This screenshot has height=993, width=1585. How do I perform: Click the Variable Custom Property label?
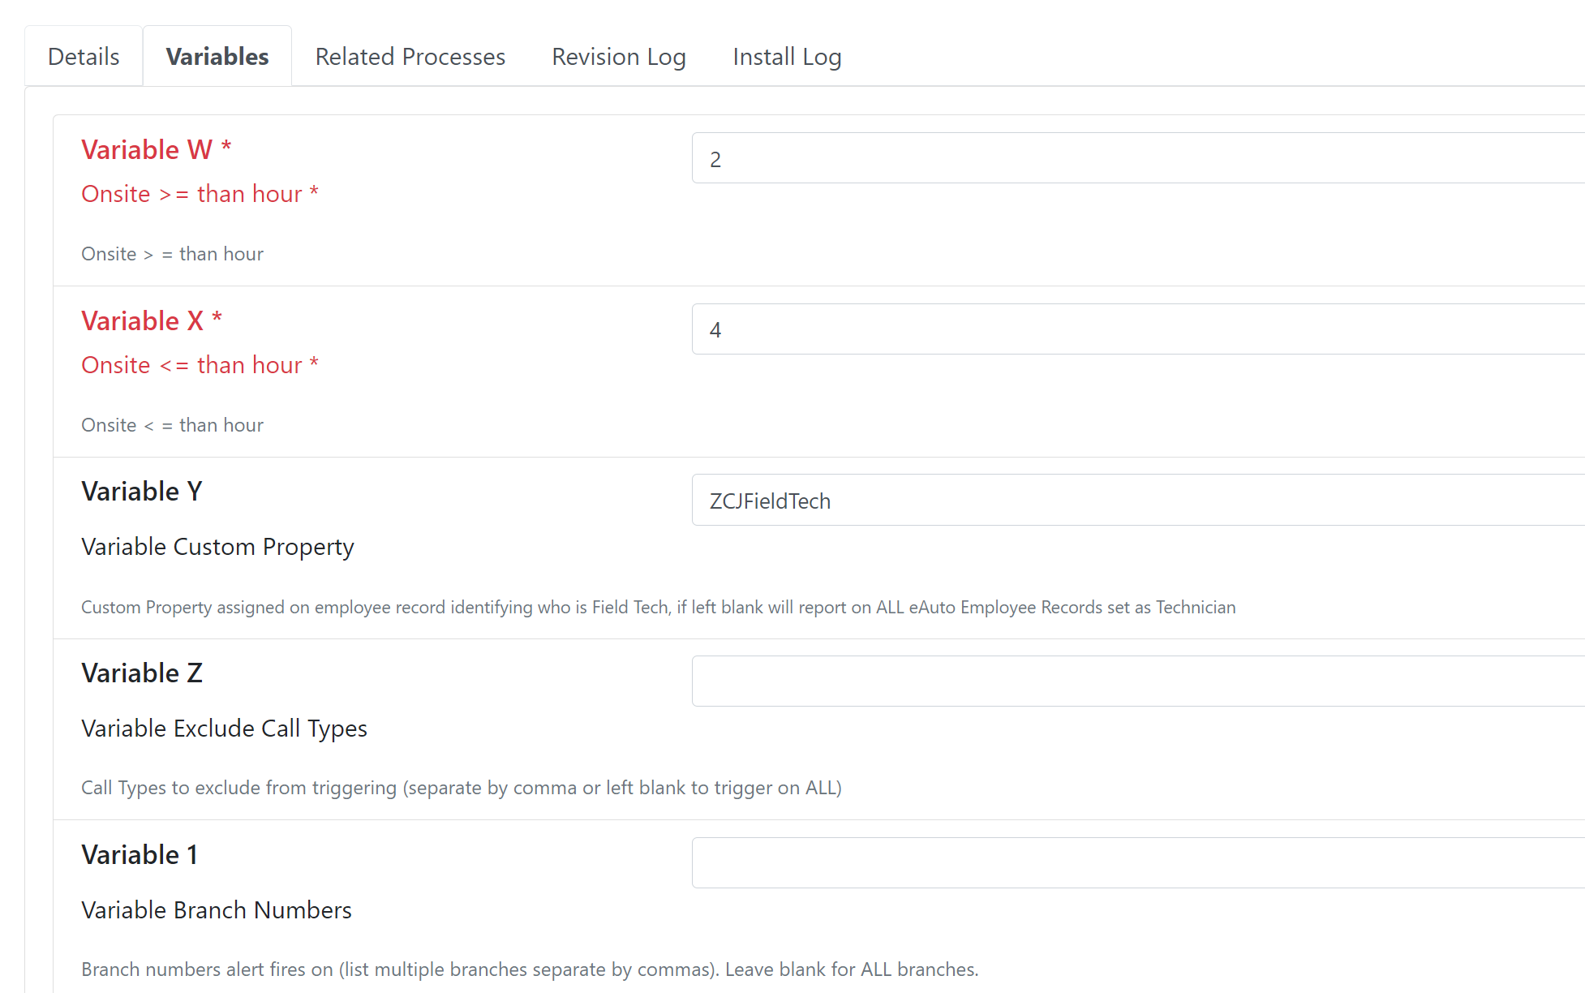(217, 547)
